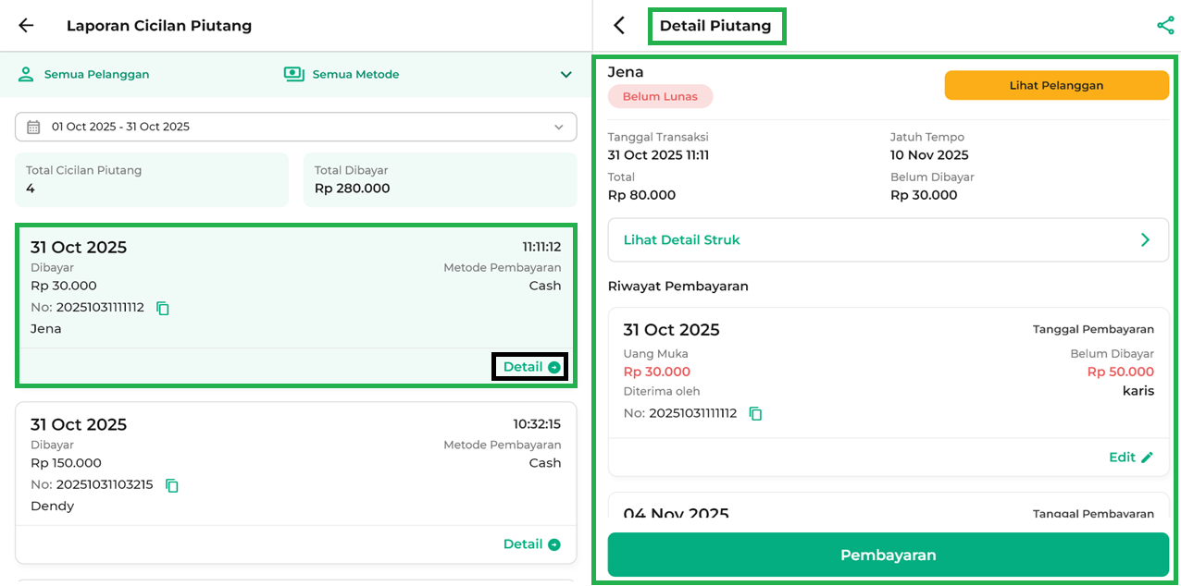Expand the filter bar chevron
Screen dimensions: 1181x586
[x=566, y=75]
